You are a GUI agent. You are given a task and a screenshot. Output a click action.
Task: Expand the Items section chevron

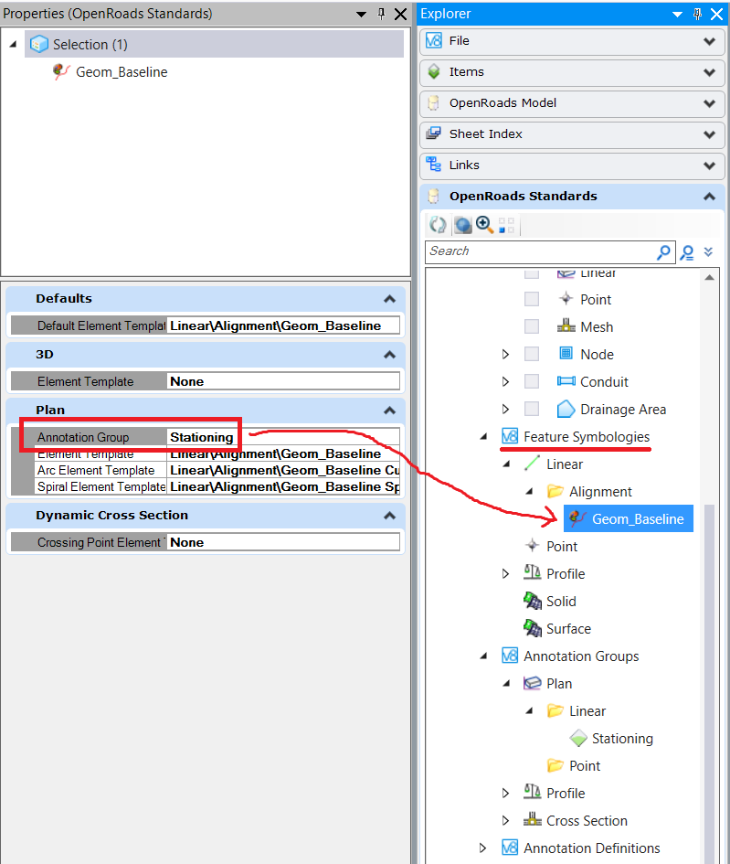710,72
